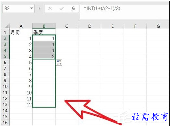Viewport: 171px width, 127px height.
Task: Select row 3 header
Action: 5,44
